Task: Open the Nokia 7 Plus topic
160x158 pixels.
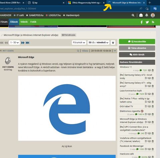Action: [135, 100]
